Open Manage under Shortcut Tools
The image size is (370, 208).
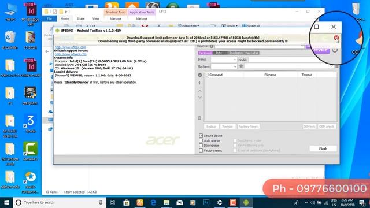click(x=116, y=18)
